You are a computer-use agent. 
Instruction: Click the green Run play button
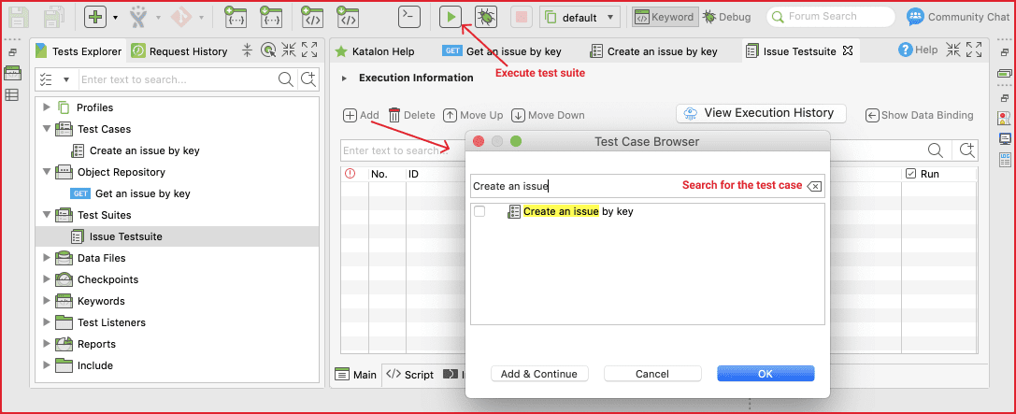point(451,17)
